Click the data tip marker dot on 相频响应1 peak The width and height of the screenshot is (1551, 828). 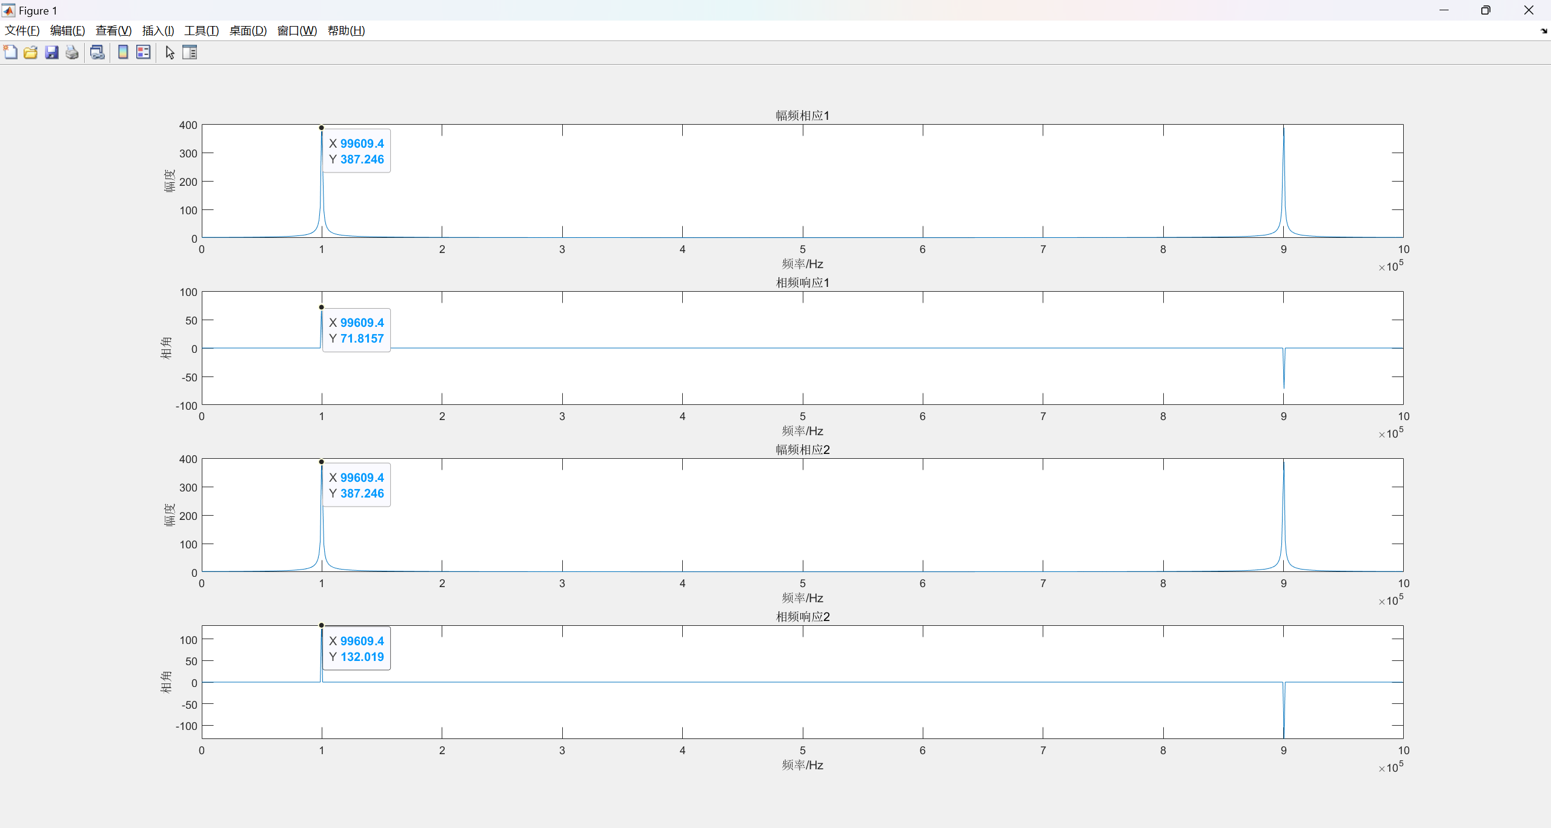[322, 307]
